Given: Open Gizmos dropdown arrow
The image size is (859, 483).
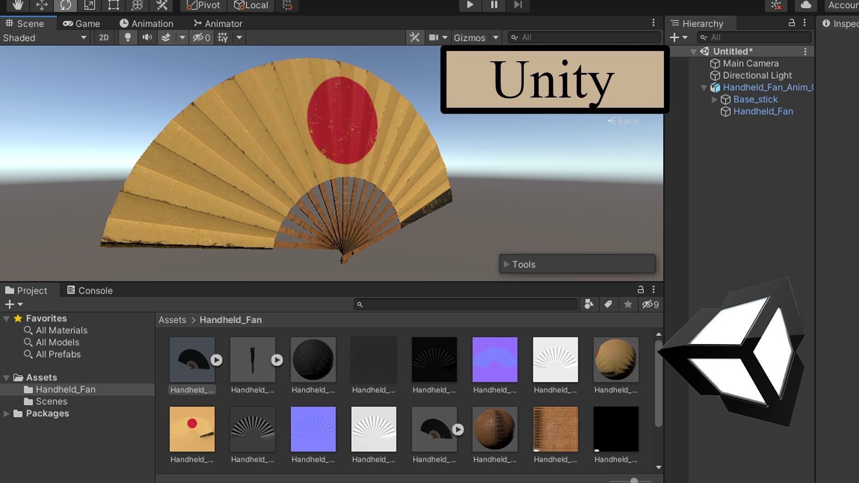Looking at the screenshot, I should (x=496, y=38).
